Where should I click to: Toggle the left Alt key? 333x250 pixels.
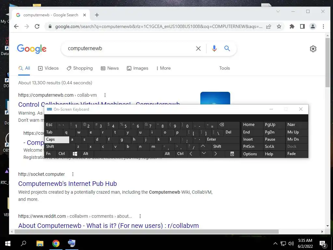[87, 154]
